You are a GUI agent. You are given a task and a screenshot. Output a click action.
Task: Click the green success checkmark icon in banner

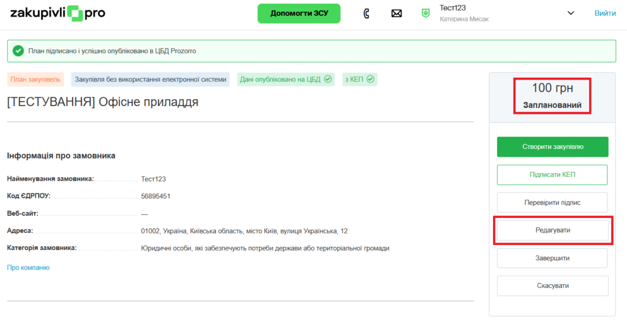click(x=18, y=51)
